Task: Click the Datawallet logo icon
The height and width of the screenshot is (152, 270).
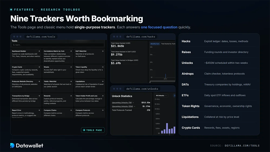Action: [12, 146]
